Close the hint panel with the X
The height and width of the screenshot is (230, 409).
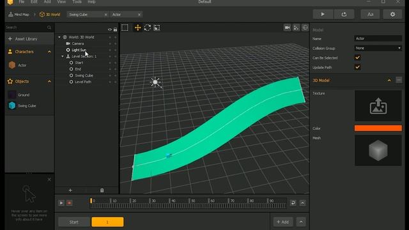point(49,180)
